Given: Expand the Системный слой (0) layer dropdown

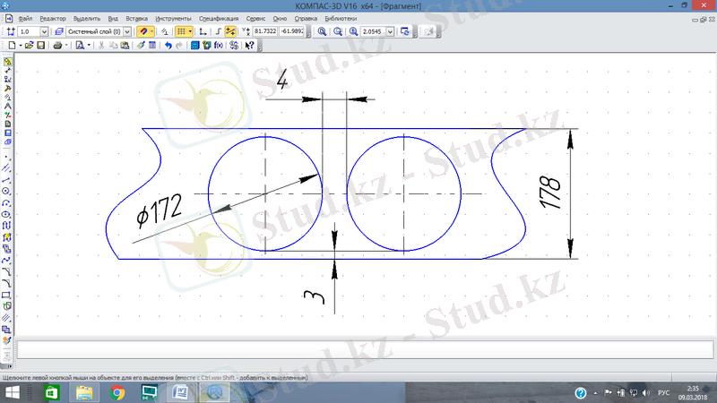Looking at the screenshot, I should [x=127, y=31].
